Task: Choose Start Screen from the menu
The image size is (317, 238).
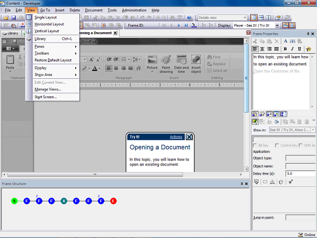Action: [x=56, y=97]
